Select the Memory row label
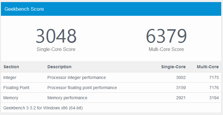 pos(11,98)
